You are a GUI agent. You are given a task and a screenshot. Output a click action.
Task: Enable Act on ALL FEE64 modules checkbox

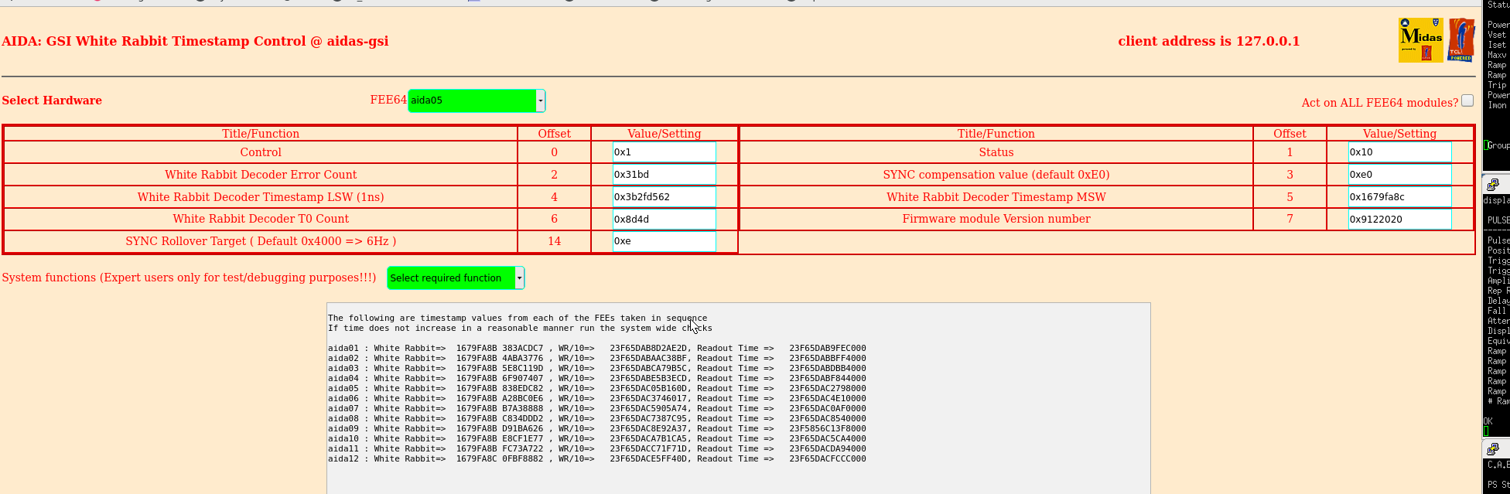1467,101
